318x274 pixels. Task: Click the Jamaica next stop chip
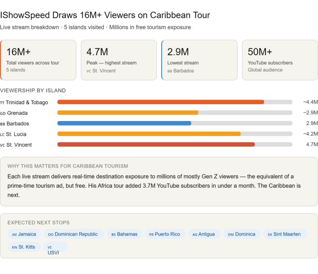tap(24, 234)
